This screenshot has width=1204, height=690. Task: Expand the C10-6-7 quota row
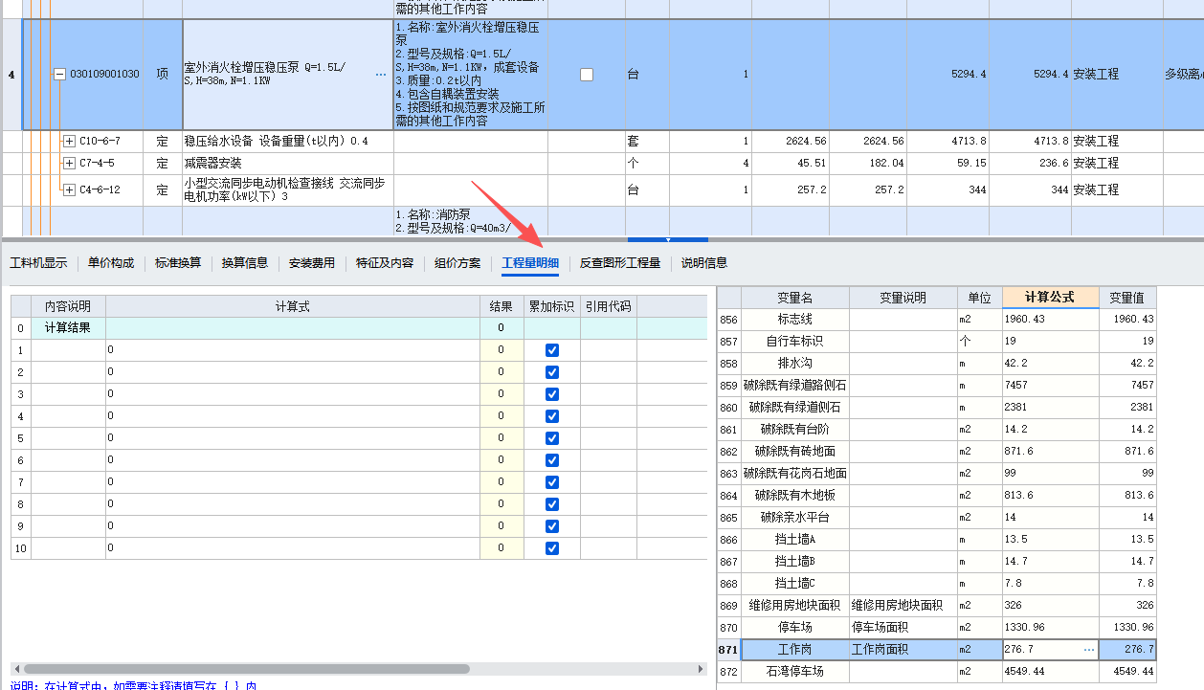tap(69, 141)
